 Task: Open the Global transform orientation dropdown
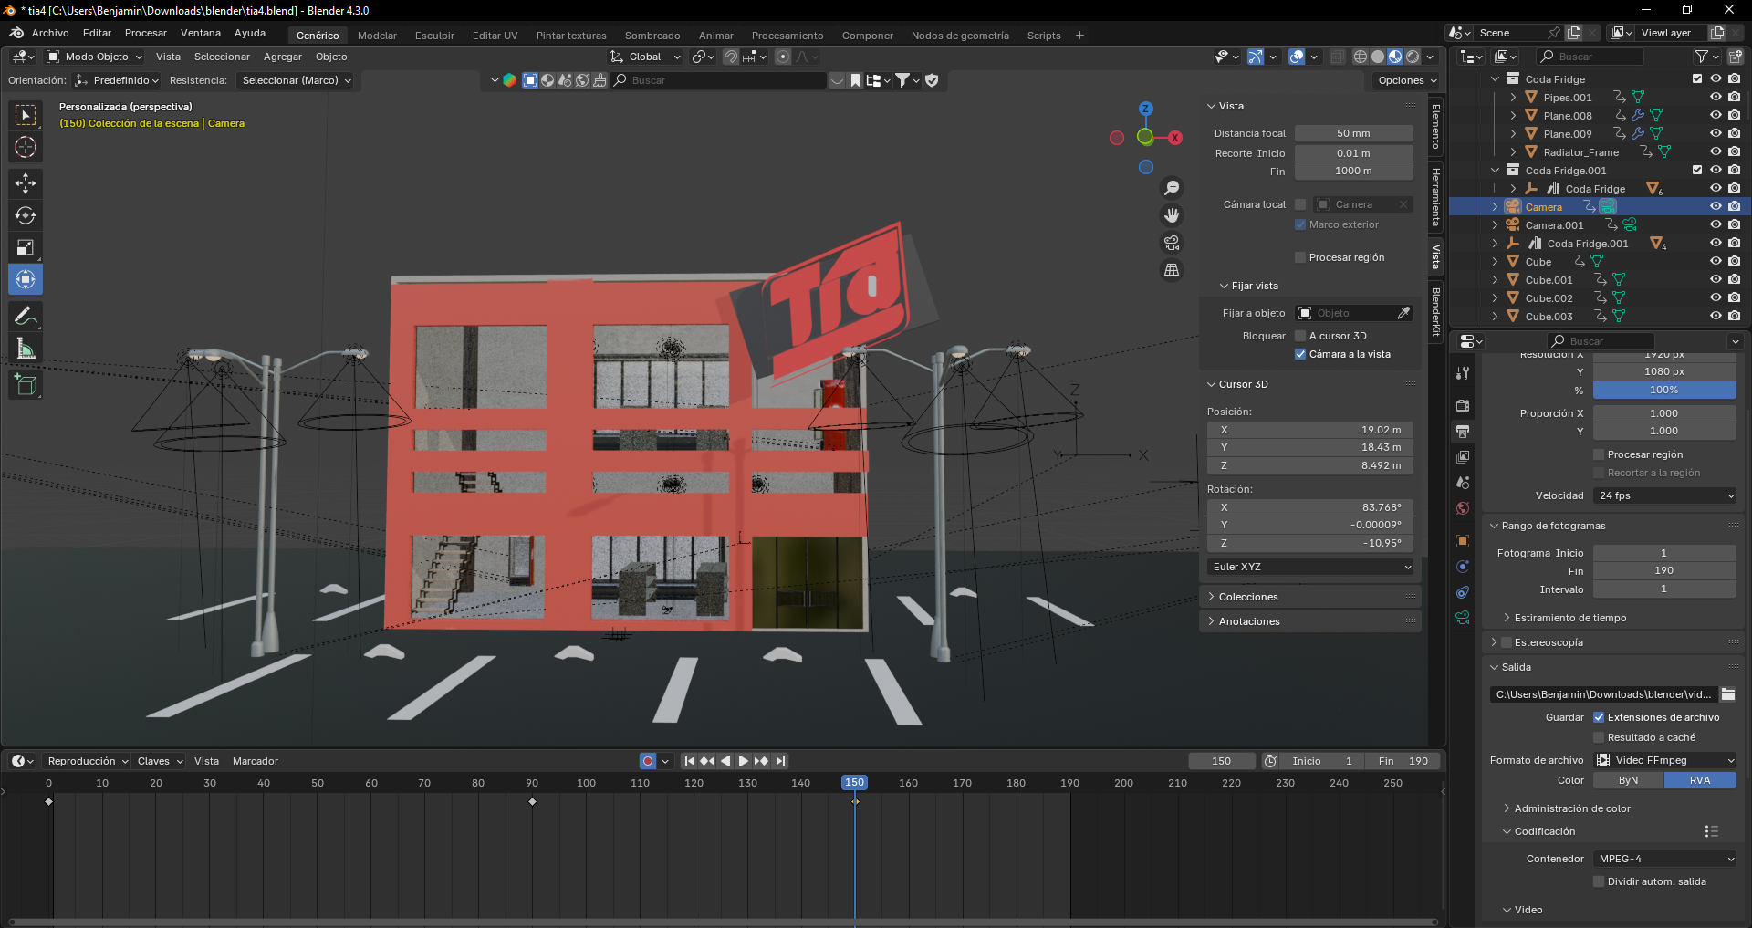point(646,57)
